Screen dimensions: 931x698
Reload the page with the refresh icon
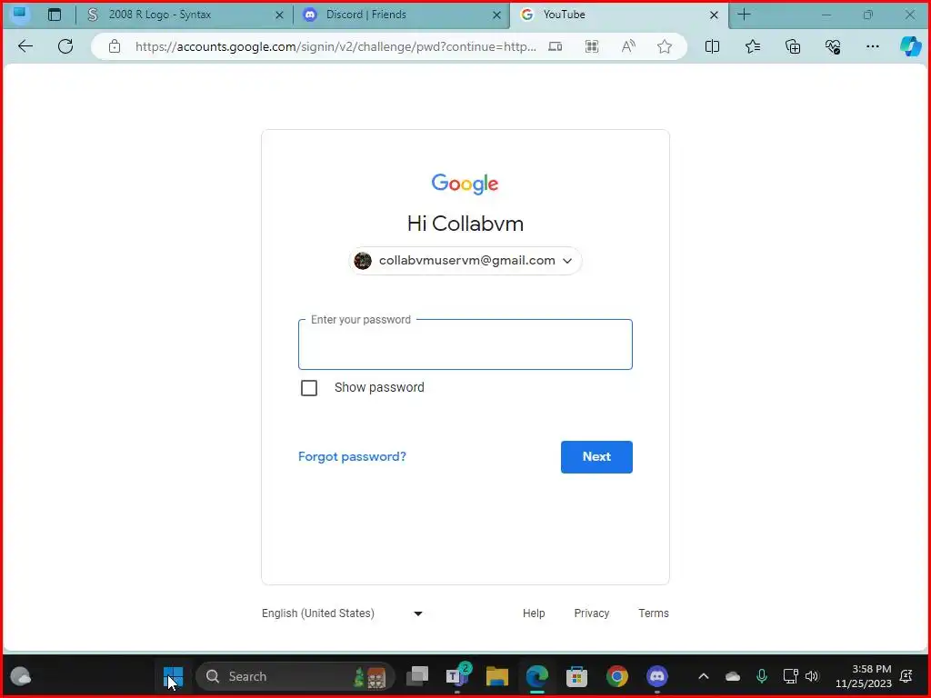tap(65, 46)
